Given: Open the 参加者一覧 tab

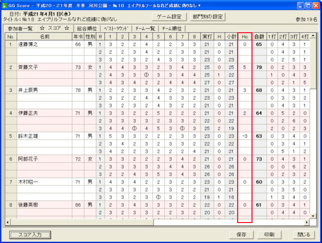Looking at the screenshot, I should click(x=20, y=28).
